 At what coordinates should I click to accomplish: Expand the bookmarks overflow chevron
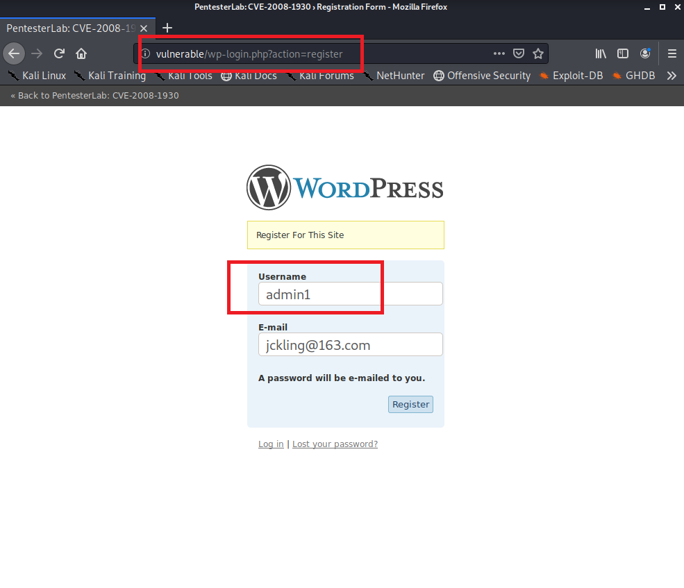click(x=672, y=76)
